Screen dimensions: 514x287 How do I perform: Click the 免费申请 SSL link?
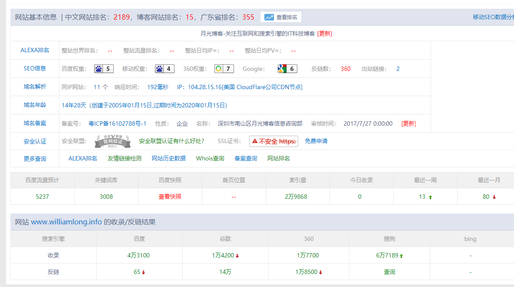316,141
